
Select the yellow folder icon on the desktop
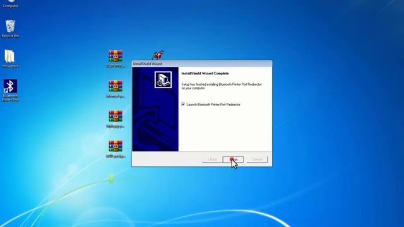tap(10, 59)
